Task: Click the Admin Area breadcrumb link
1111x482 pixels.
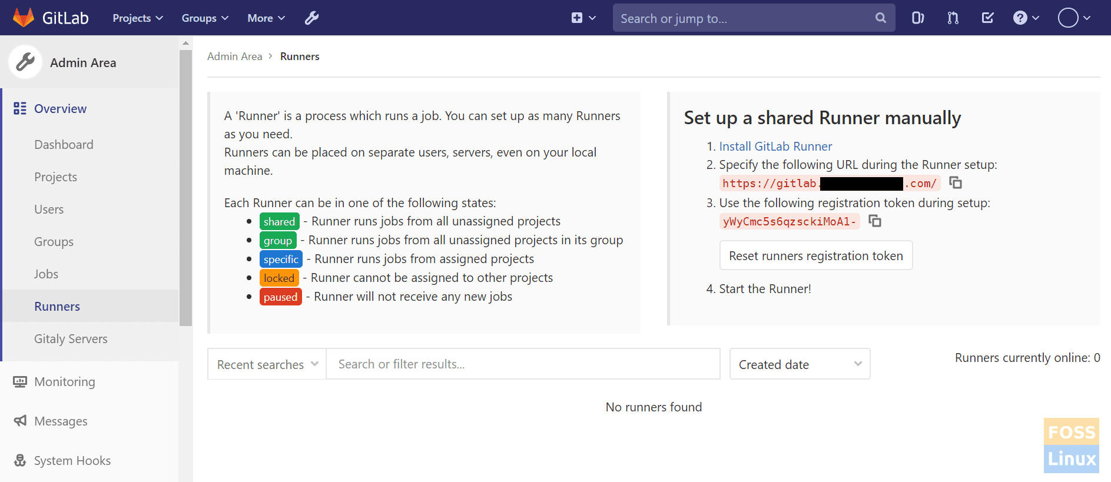Action: 234,56
